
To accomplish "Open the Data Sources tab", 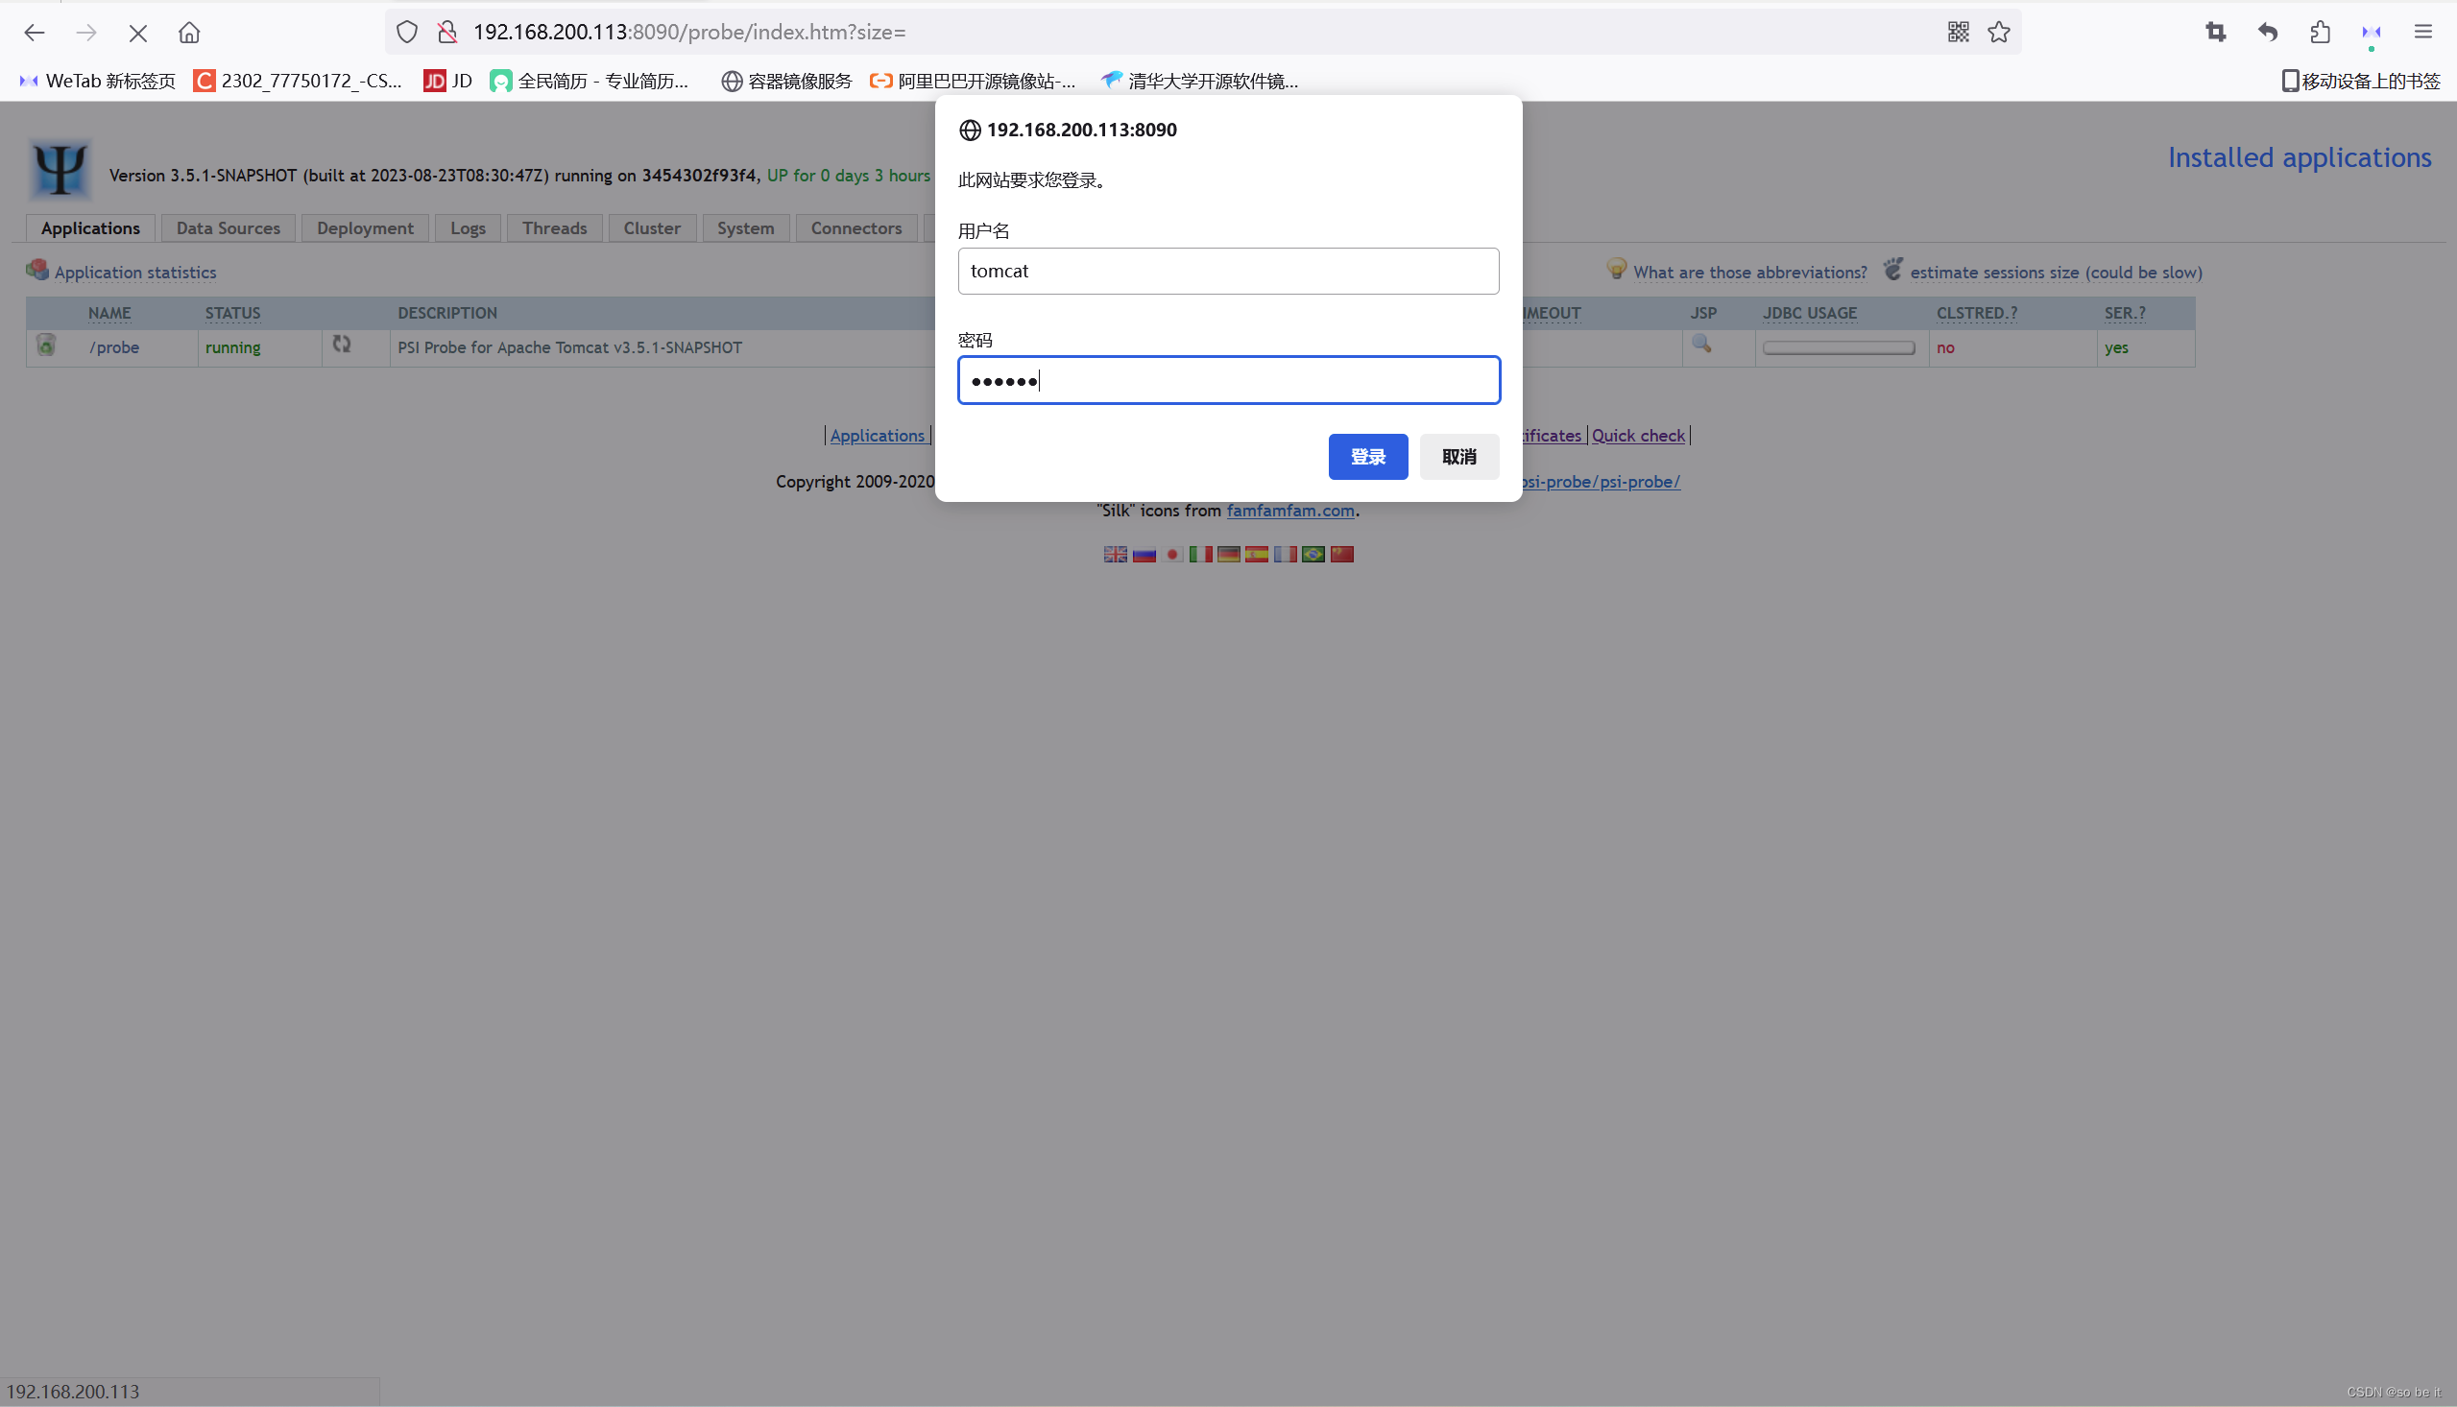I will [x=229, y=228].
